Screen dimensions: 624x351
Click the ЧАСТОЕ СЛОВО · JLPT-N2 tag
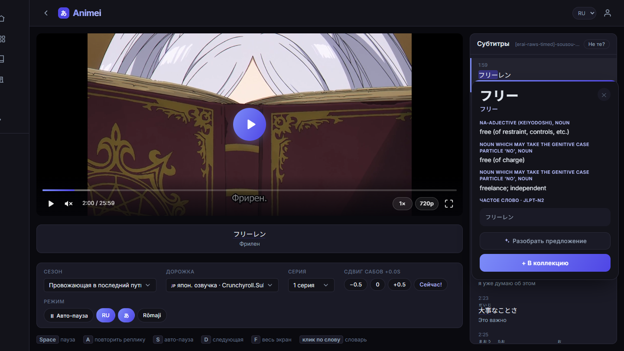512,200
